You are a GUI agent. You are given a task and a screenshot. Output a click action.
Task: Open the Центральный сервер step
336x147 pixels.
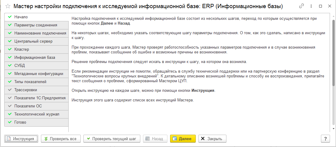[x=33, y=41]
